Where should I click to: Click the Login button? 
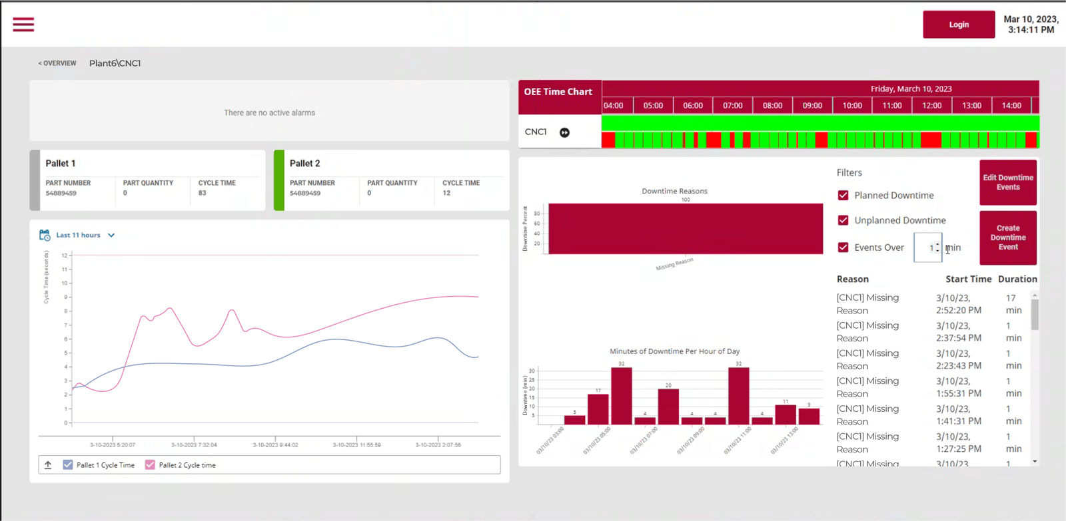pyautogui.click(x=959, y=25)
